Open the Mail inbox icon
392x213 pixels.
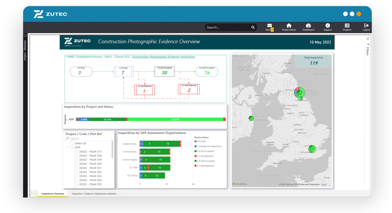coord(269,26)
